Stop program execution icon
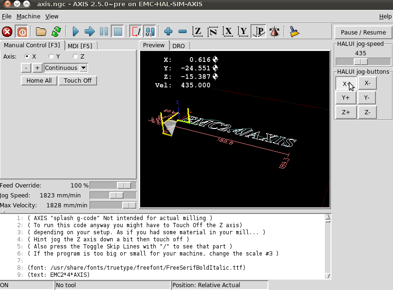Viewport: 393px width, 290px height. point(118,32)
